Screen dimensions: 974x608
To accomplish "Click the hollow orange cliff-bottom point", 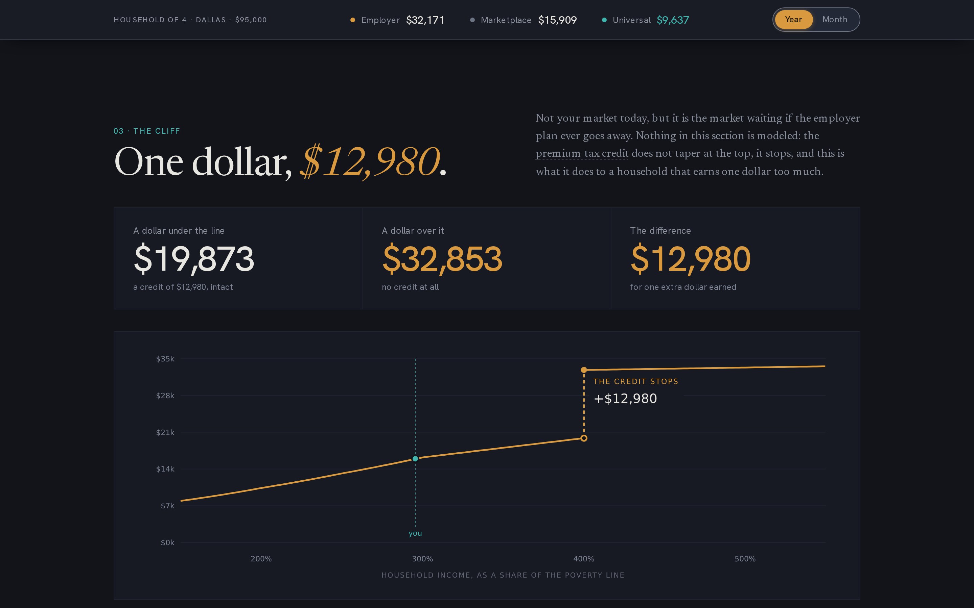I will pyautogui.click(x=584, y=438).
